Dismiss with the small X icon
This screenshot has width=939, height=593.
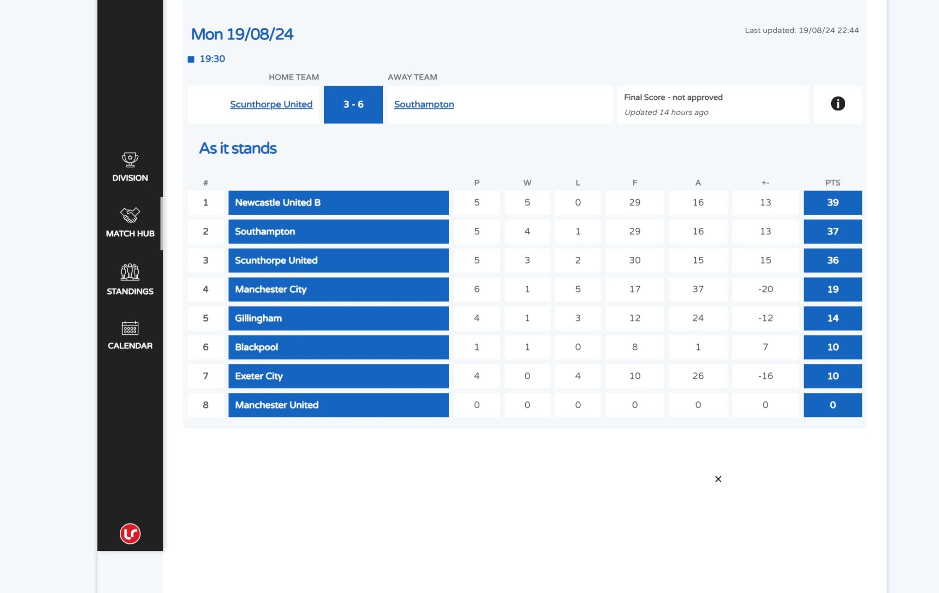click(x=718, y=479)
